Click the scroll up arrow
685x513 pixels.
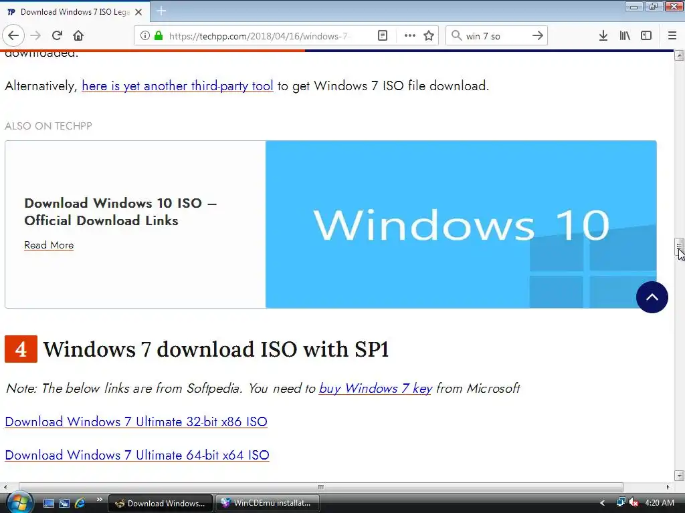pyautogui.click(x=679, y=55)
